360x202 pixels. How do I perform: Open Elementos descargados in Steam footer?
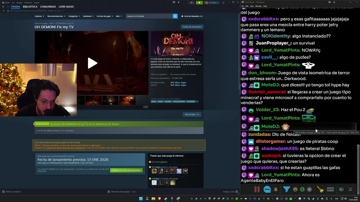(122, 192)
